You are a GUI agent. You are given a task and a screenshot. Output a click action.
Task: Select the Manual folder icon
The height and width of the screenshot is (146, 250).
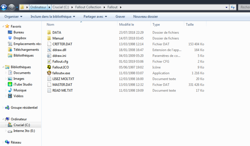pyautogui.click(x=49, y=38)
